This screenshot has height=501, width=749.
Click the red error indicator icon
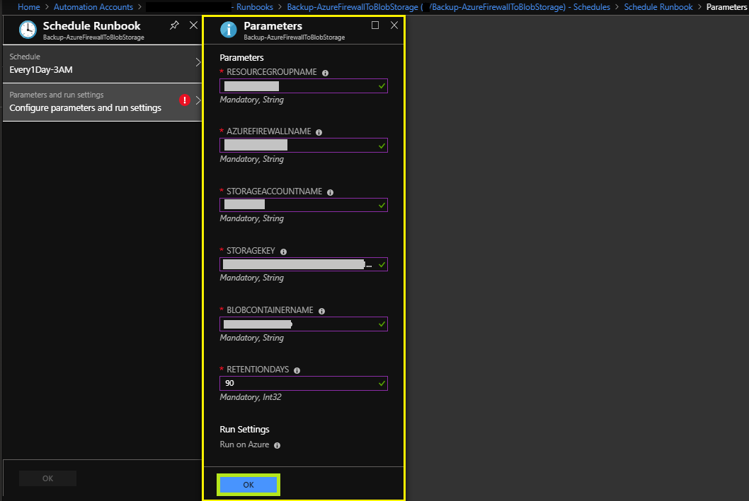point(184,100)
